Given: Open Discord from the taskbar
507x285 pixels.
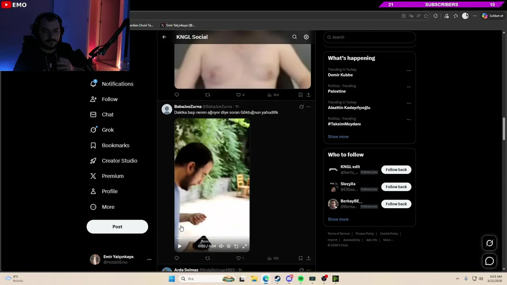Looking at the screenshot, I should point(289,279).
